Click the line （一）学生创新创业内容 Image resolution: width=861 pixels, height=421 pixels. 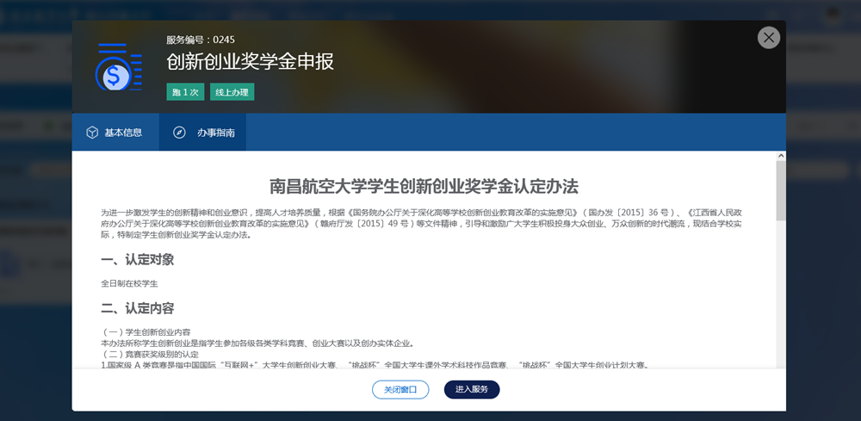(x=146, y=332)
